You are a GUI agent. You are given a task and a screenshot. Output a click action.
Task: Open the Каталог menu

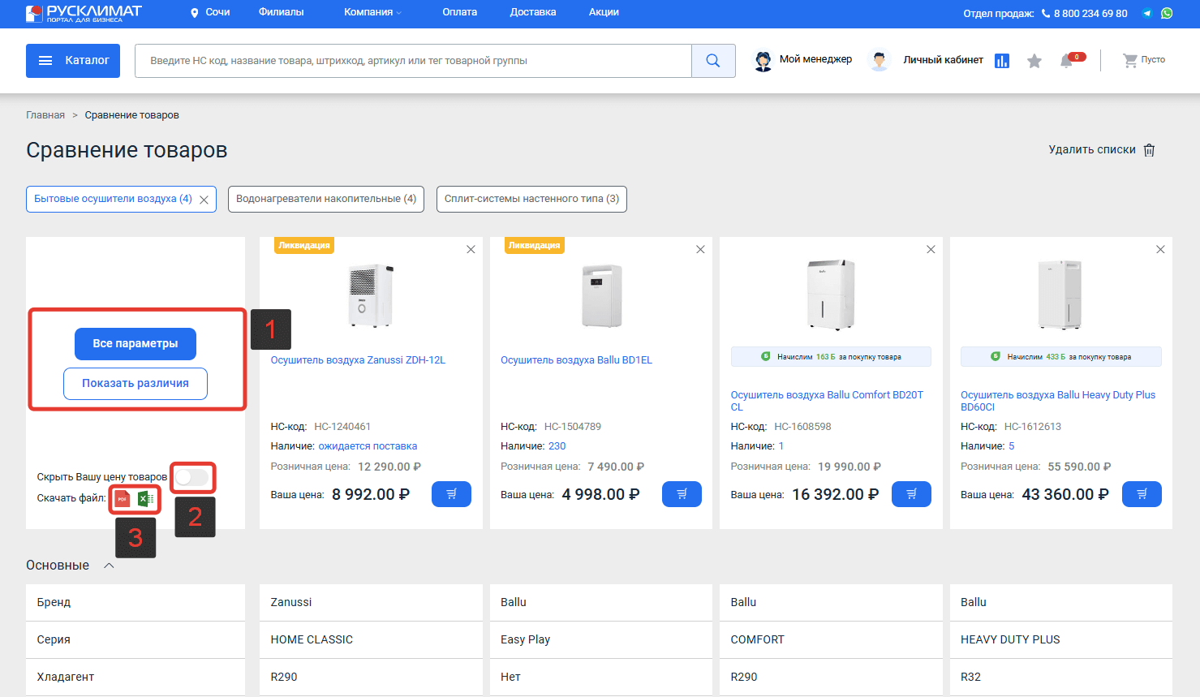tap(73, 61)
